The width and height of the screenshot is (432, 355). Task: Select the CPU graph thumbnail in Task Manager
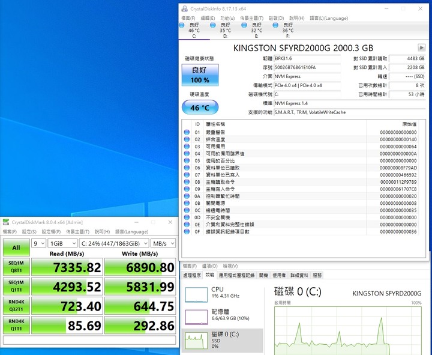[x=196, y=294]
